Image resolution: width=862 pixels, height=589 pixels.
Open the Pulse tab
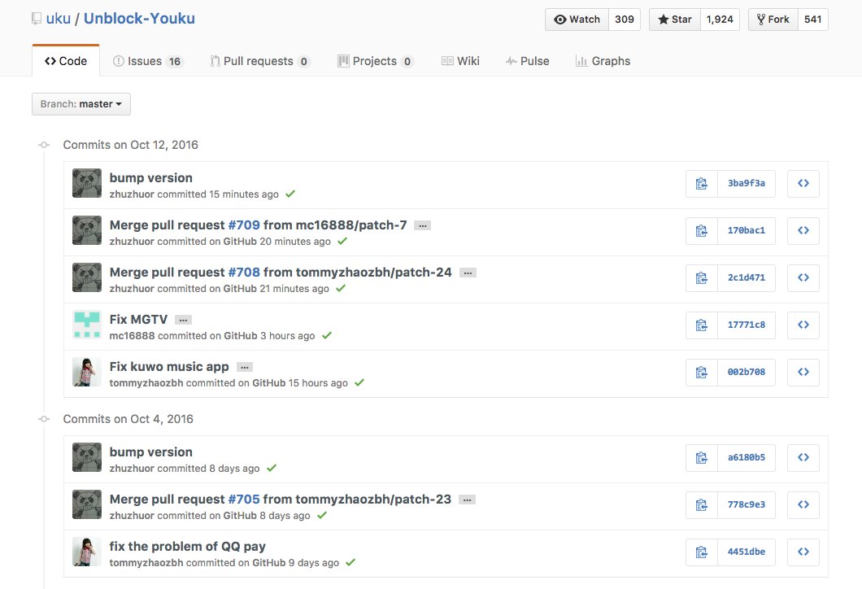527,61
